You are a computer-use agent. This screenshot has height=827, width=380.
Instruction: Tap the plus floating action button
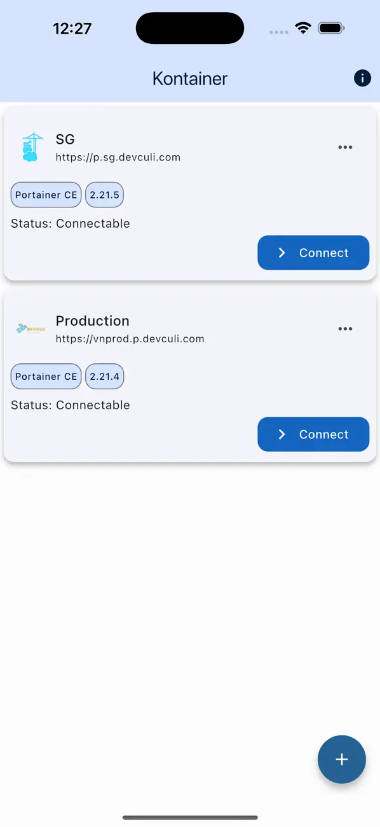(x=342, y=759)
